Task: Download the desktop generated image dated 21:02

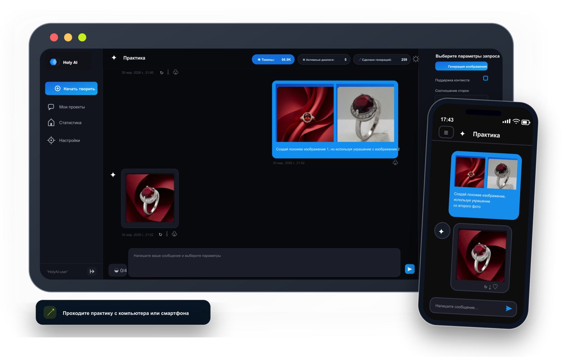Action: [167, 234]
